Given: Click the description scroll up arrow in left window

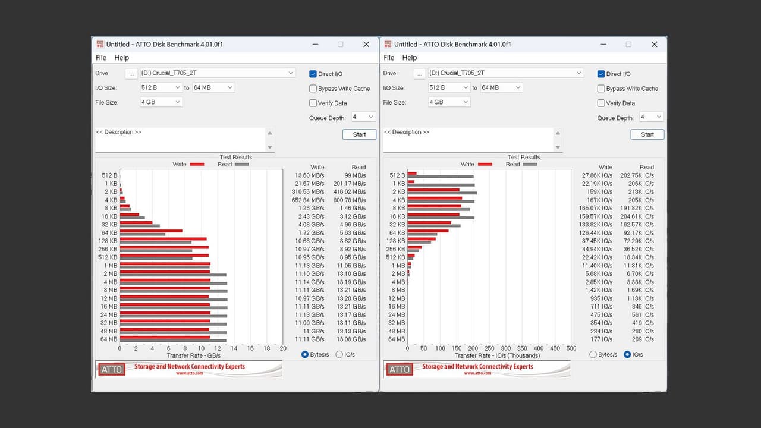Looking at the screenshot, I should tap(270, 133).
